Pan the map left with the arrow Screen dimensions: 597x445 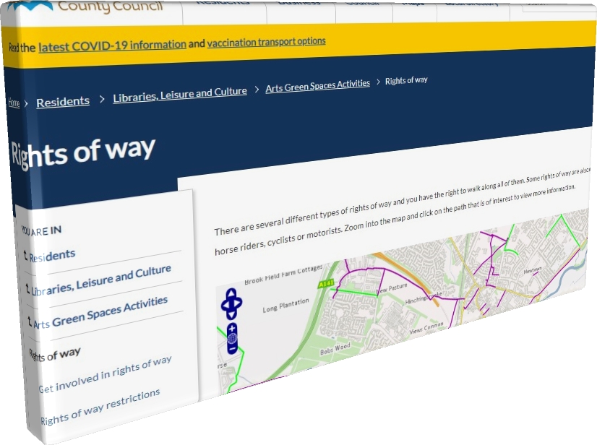point(225,305)
